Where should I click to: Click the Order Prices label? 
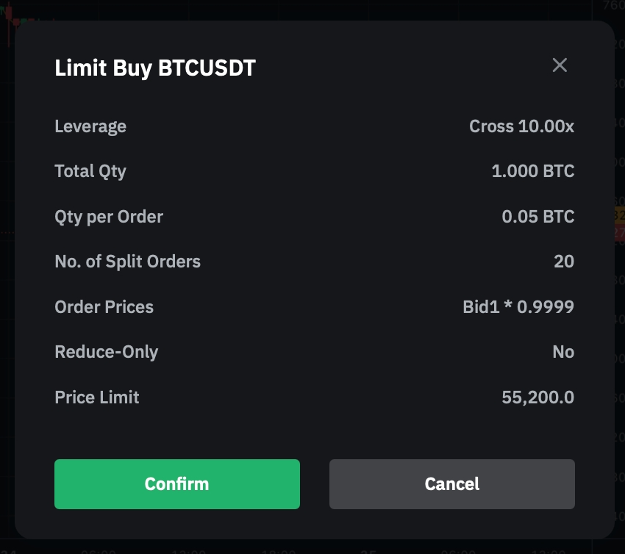(104, 307)
